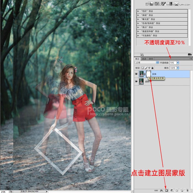Expand the "曝光度" preset group
This screenshot has height=193, width=193.
coord(138,19)
